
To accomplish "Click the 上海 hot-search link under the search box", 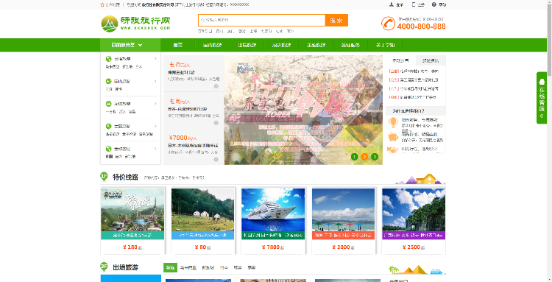I will point(253,32).
